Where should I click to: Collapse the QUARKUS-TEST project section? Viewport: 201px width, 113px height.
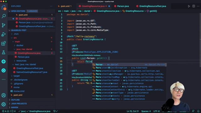click(x=19, y=30)
